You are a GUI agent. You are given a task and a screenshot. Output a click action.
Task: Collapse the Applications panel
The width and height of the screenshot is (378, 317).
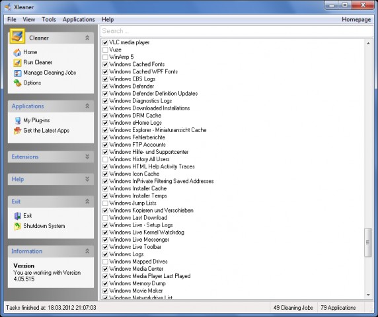point(87,106)
